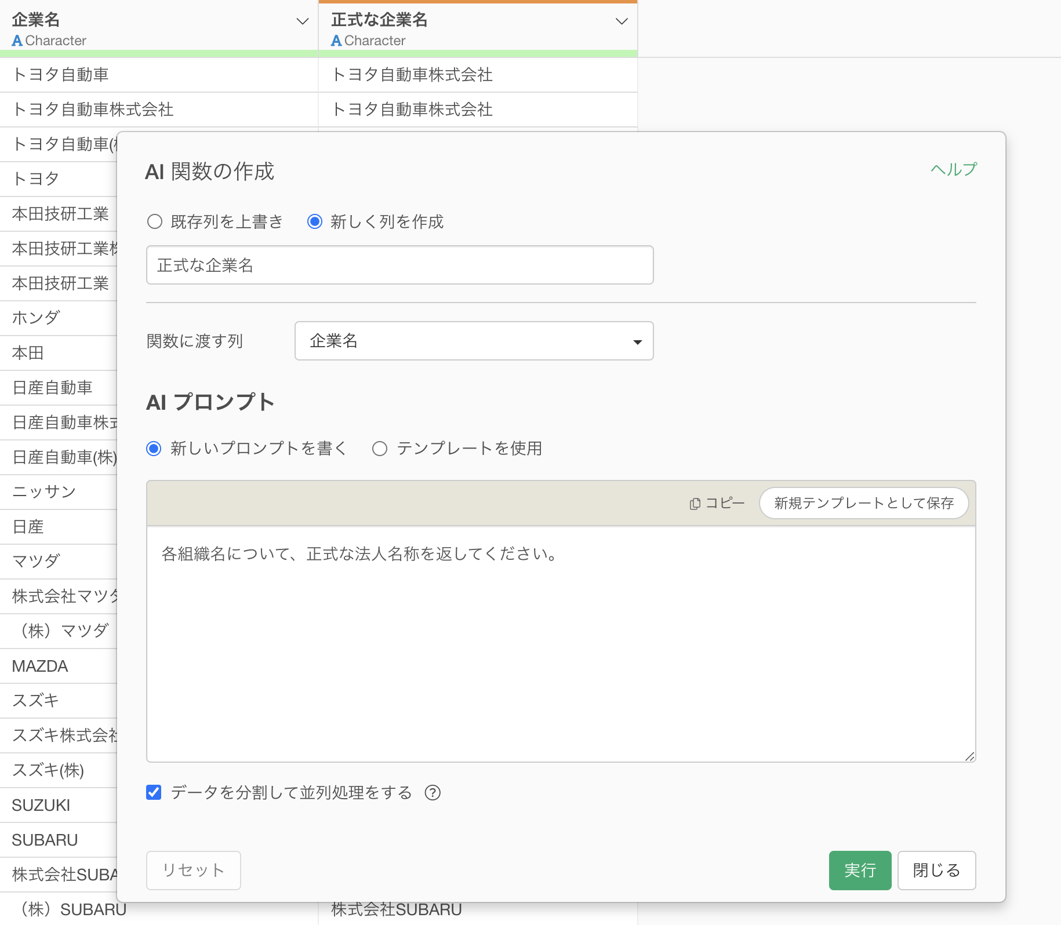The image size is (1061, 925).
Task: Click the Character type icon under 正式な企業名
Action: [336, 41]
